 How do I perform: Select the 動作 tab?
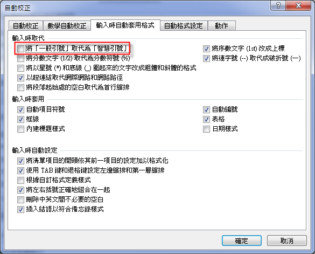(x=222, y=26)
